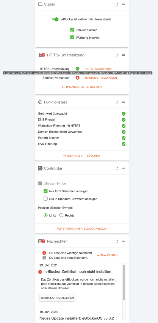The image size is (158, 323).
Task: Collapse the ControlBar card
Action: 117,168
